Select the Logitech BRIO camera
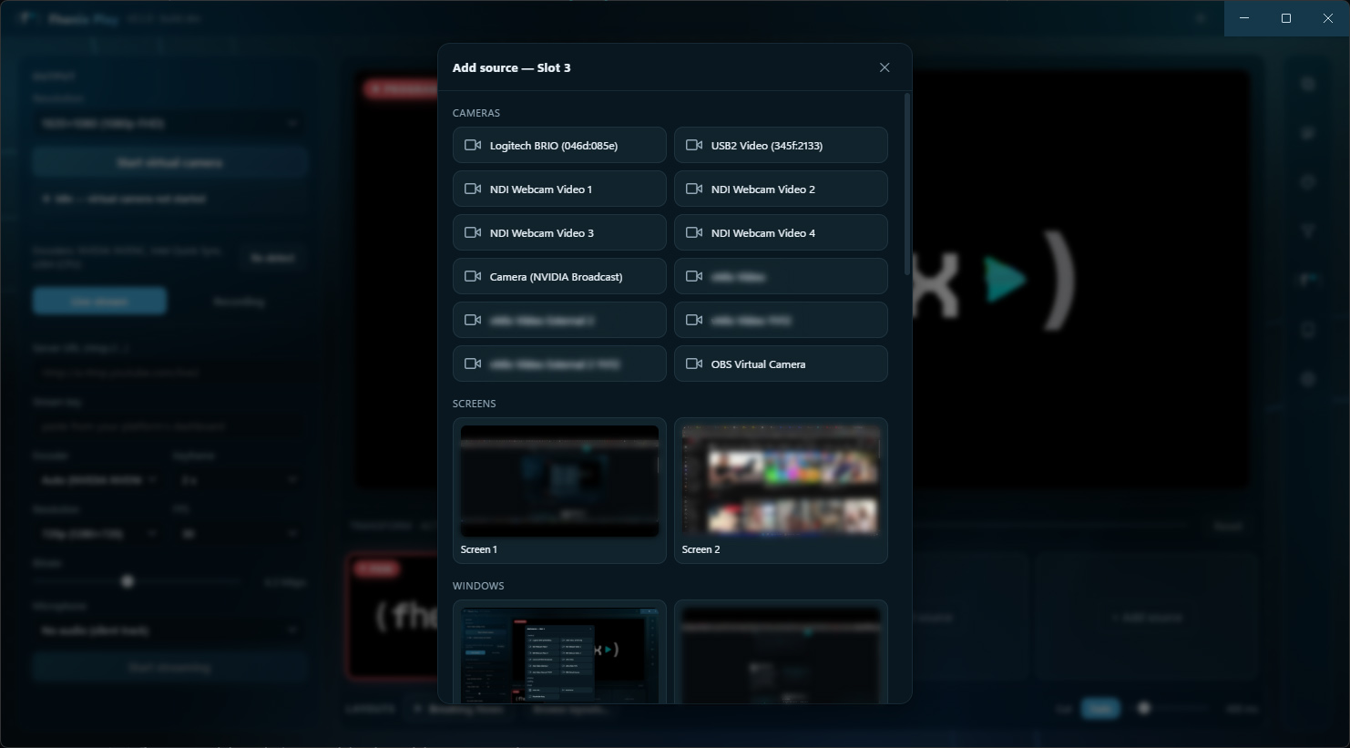Image resolution: width=1350 pixels, height=748 pixels. pyautogui.click(x=559, y=145)
